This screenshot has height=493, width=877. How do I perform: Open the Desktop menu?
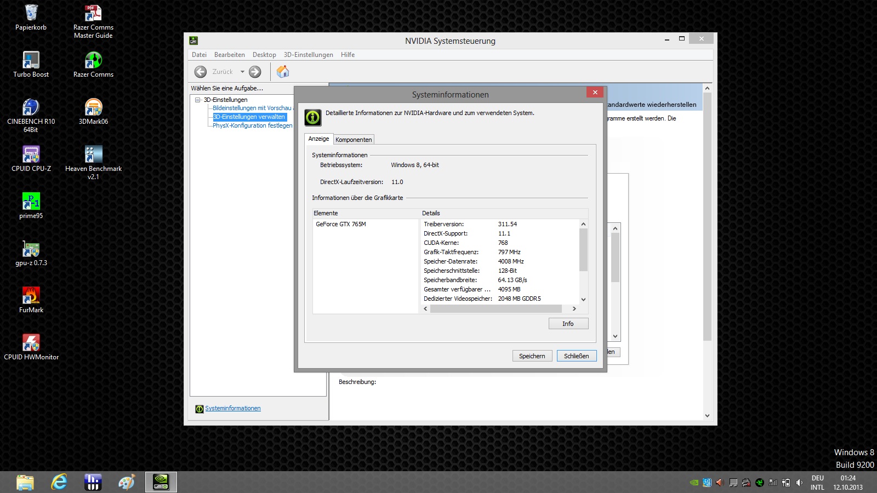pos(264,55)
